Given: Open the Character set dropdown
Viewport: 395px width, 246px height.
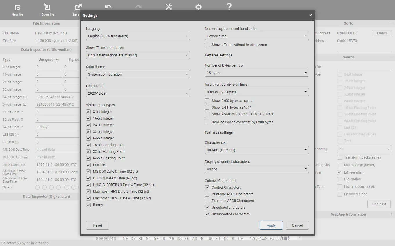Looking at the screenshot, I should coord(257,150).
